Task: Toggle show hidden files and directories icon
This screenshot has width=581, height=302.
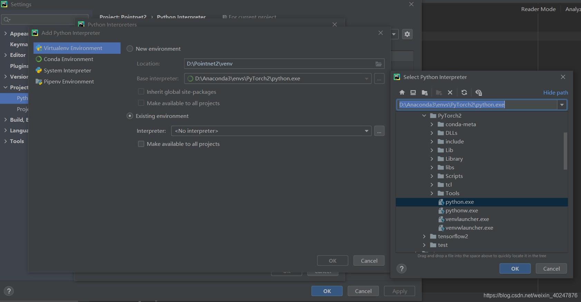Action: (x=479, y=92)
